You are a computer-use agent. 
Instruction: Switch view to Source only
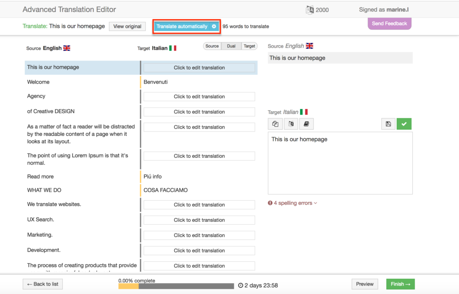pyautogui.click(x=212, y=46)
